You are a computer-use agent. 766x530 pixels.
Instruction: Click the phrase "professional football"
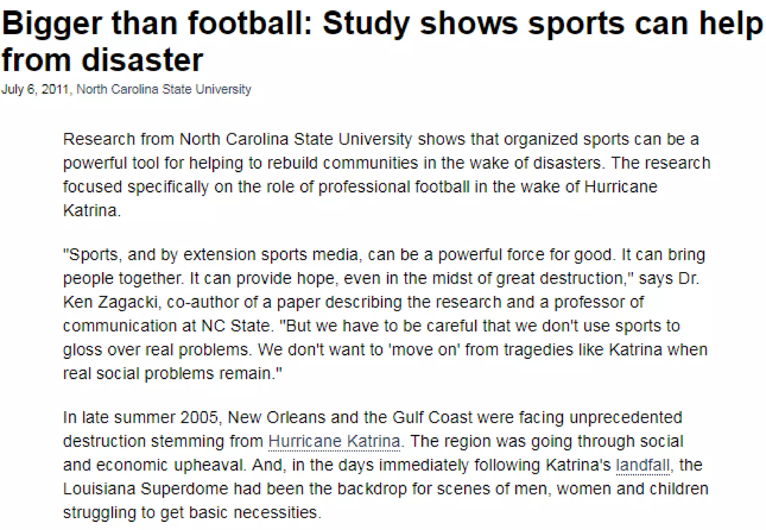pos(393,187)
